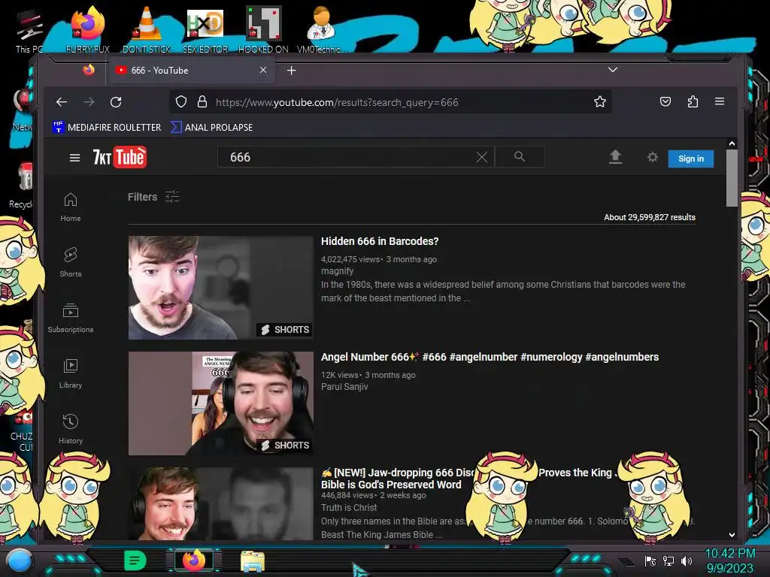Open the Truth is Christ channel link

349,508
